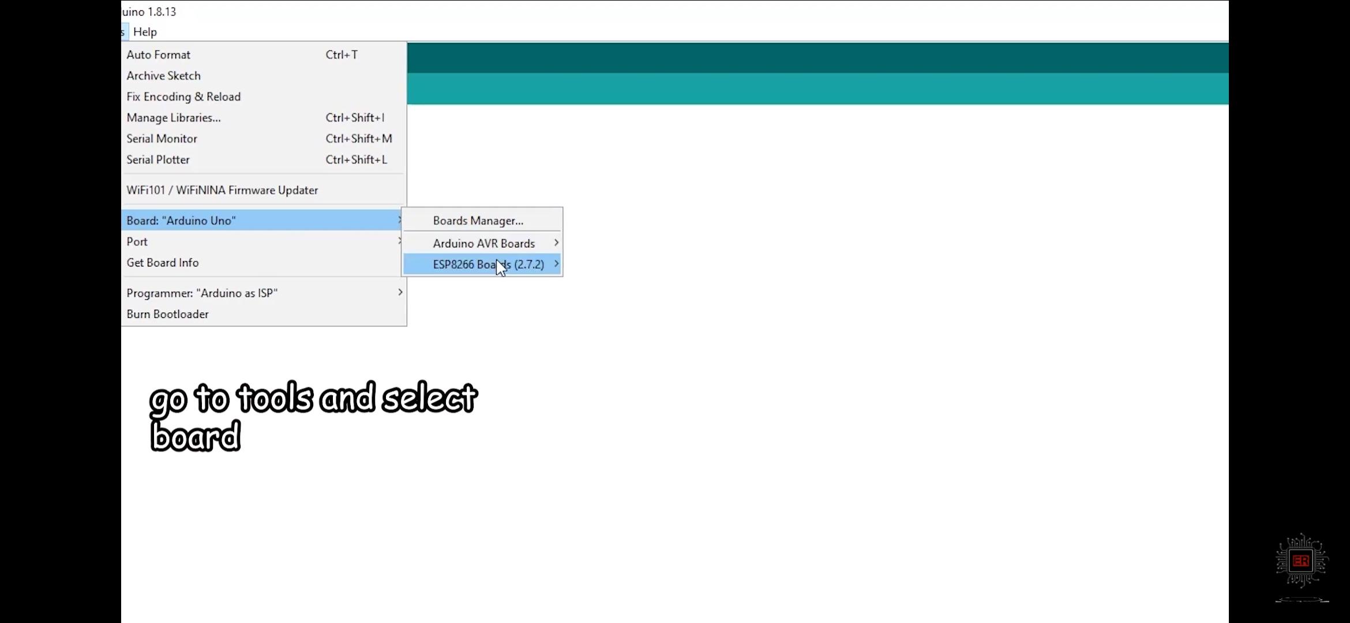This screenshot has width=1350, height=623.
Task: Click Auto Format shortcut
Action: tap(341, 54)
